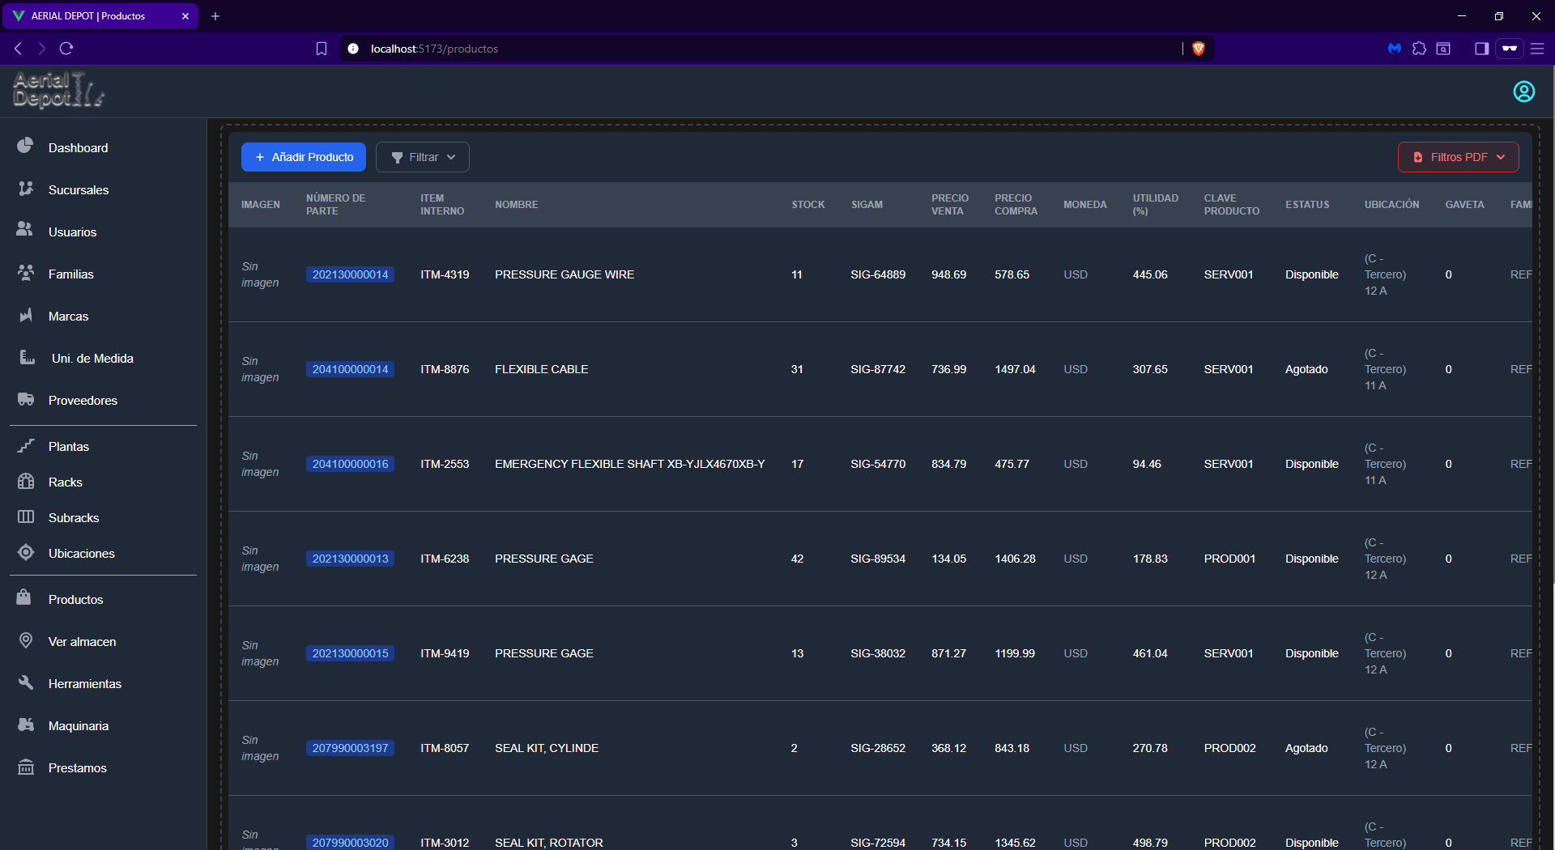Click ITM-8876 internal item cell

[445, 369]
